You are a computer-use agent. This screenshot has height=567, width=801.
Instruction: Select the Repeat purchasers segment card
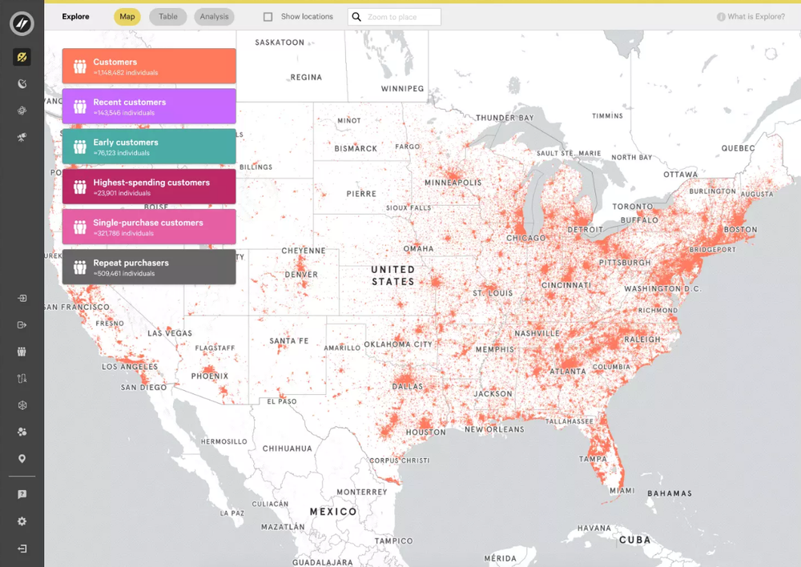point(149,267)
